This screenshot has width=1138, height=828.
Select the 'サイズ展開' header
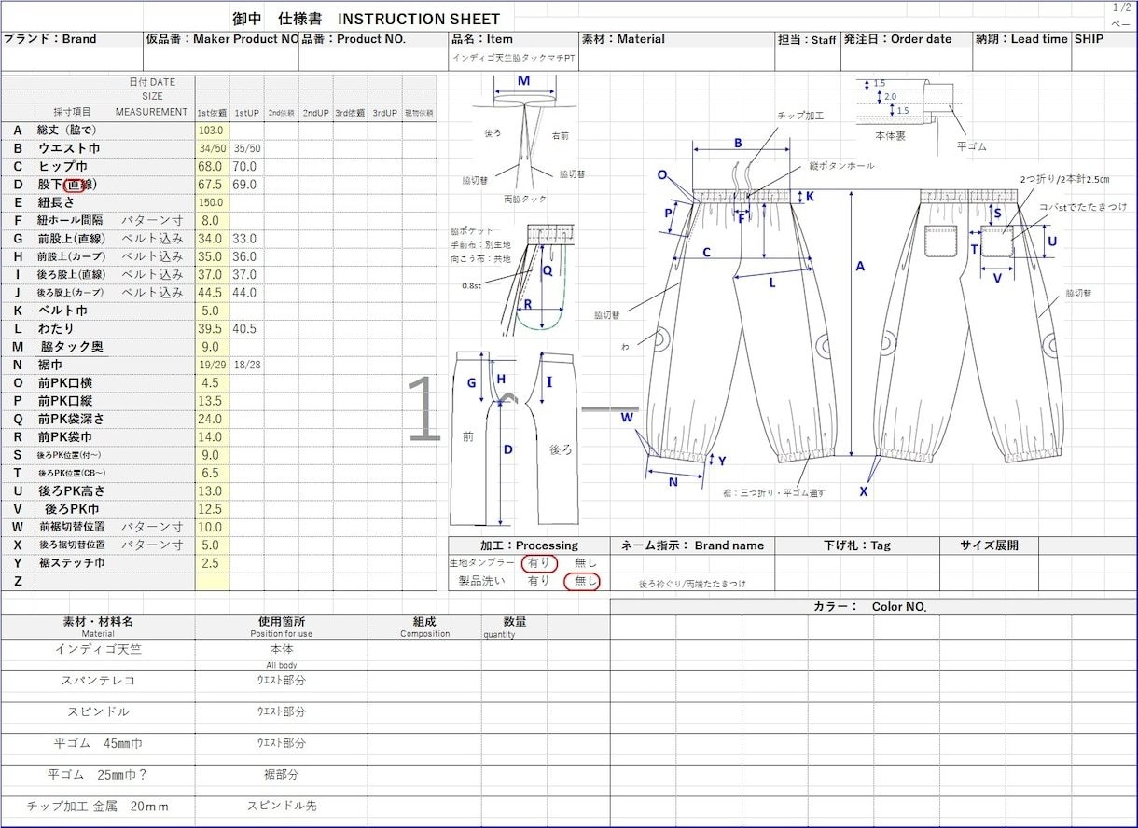[990, 545]
